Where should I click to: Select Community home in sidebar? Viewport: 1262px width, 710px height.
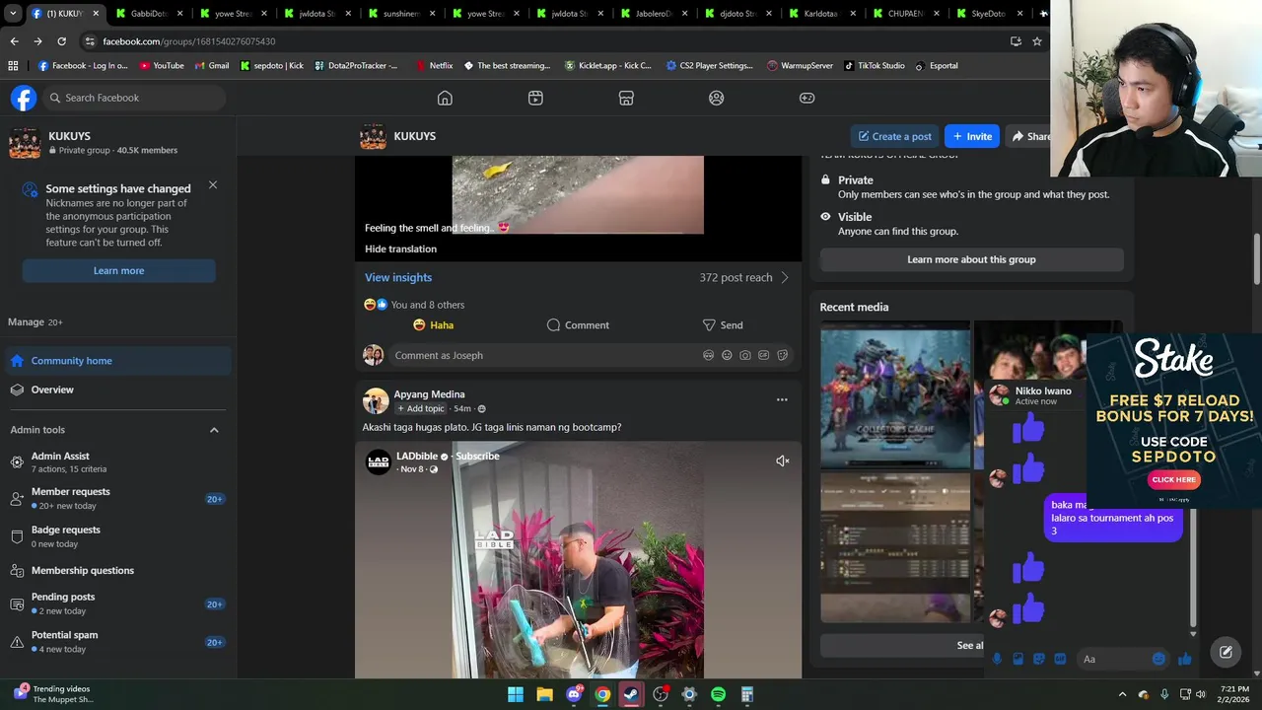coord(118,361)
